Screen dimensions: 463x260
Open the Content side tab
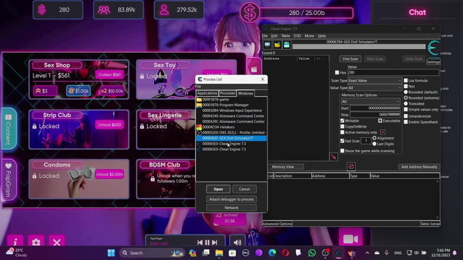(x=8, y=129)
